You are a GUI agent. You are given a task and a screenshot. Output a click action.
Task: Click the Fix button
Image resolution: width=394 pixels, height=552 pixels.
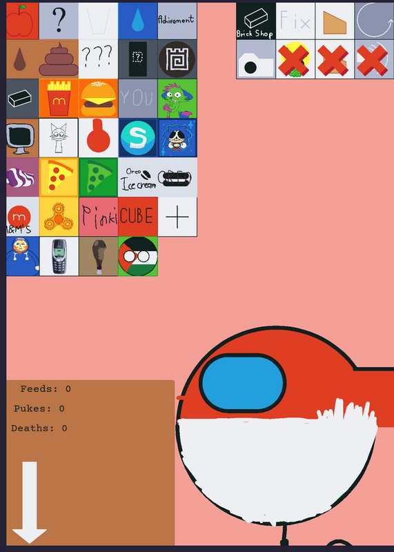point(295,21)
